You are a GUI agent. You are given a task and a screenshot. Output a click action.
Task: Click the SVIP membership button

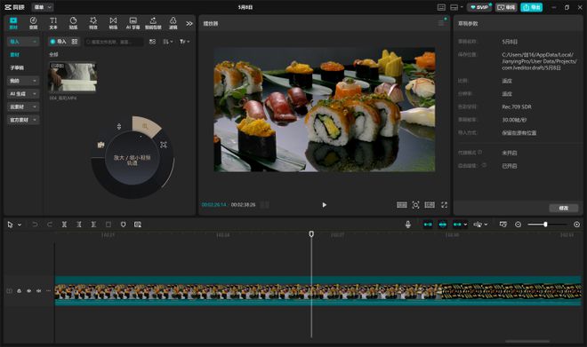[479, 7]
